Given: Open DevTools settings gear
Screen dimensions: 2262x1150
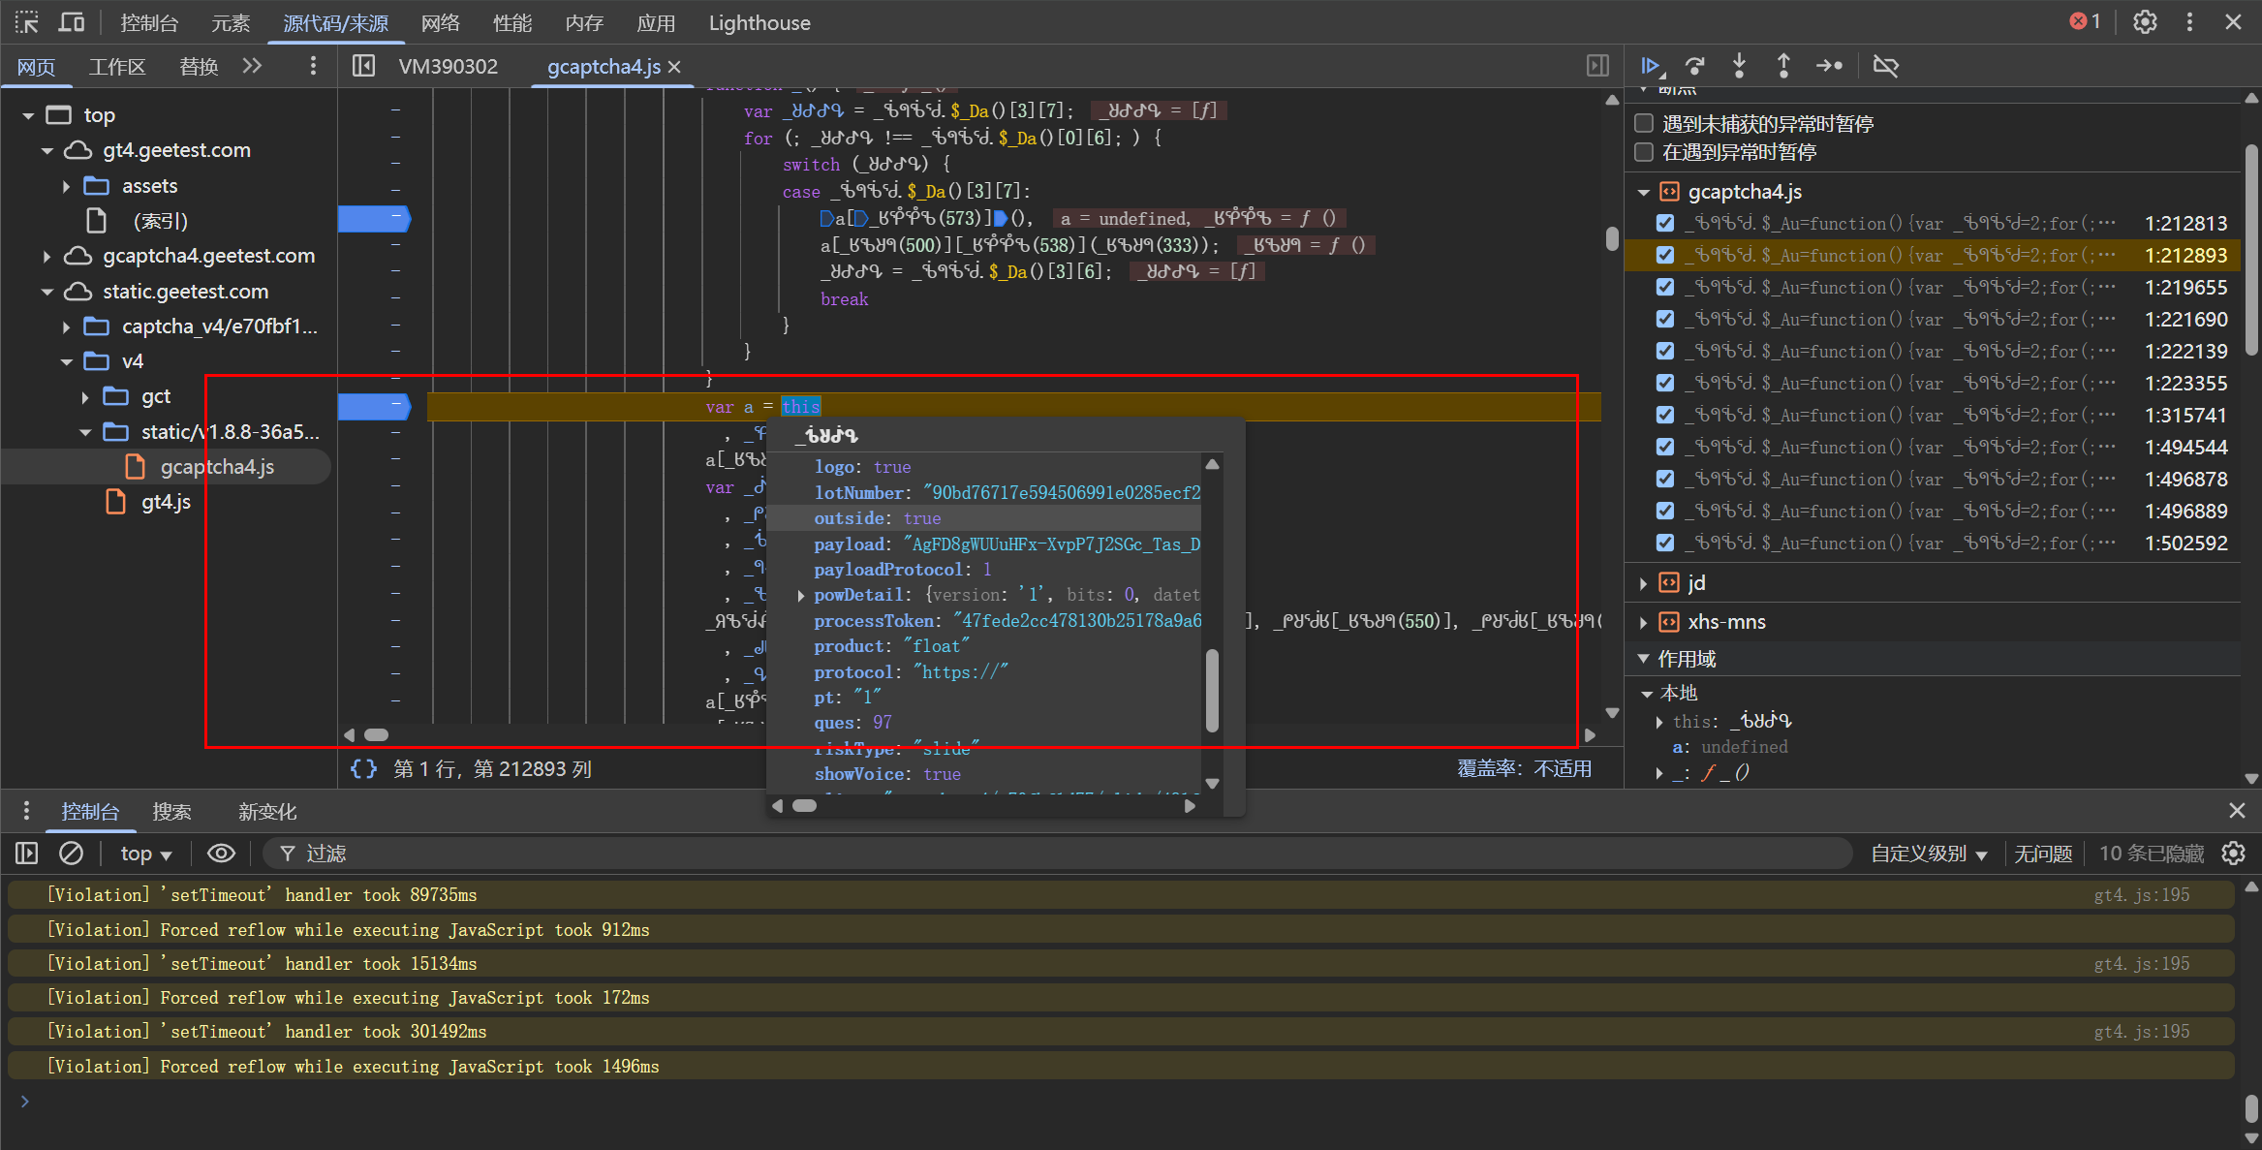Looking at the screenshot, I should tap(2145, 22).
